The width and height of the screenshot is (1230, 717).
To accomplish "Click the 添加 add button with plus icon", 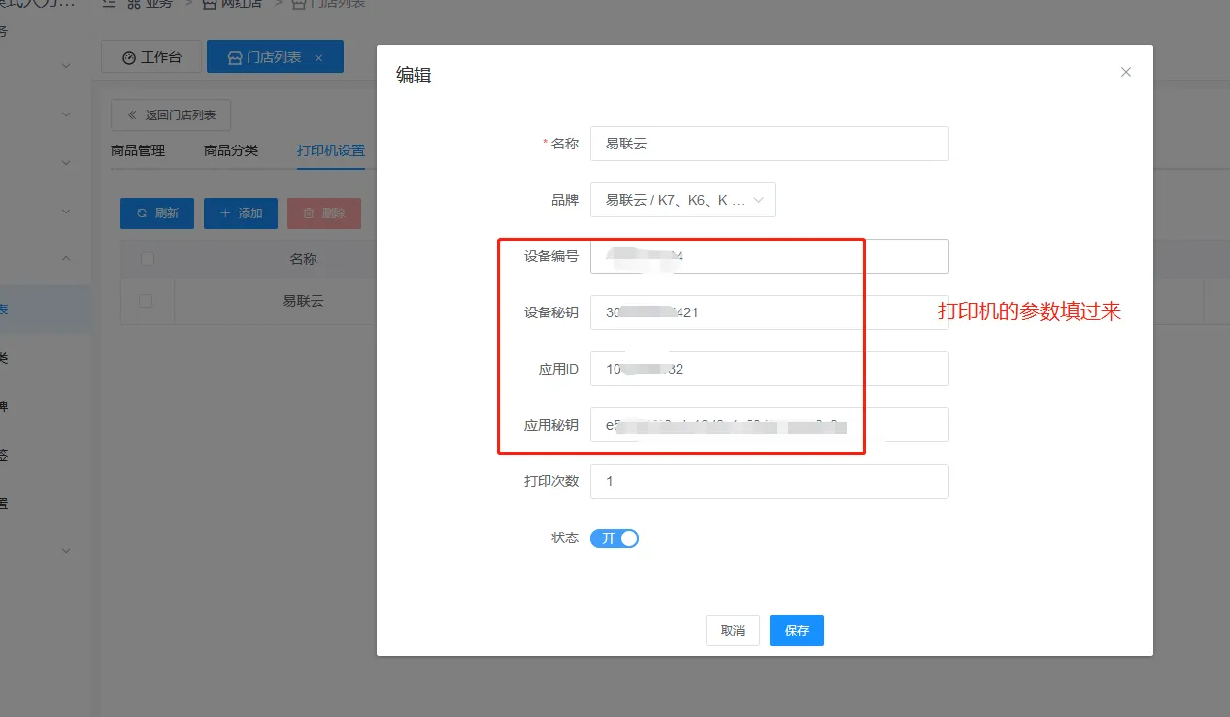I will [241, 213].
